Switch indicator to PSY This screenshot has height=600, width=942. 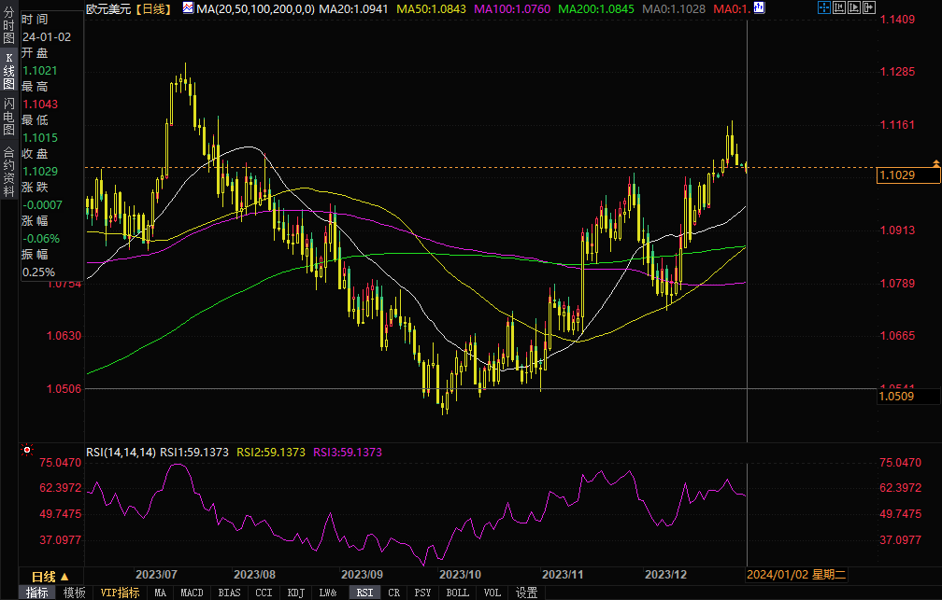point(422,593)
